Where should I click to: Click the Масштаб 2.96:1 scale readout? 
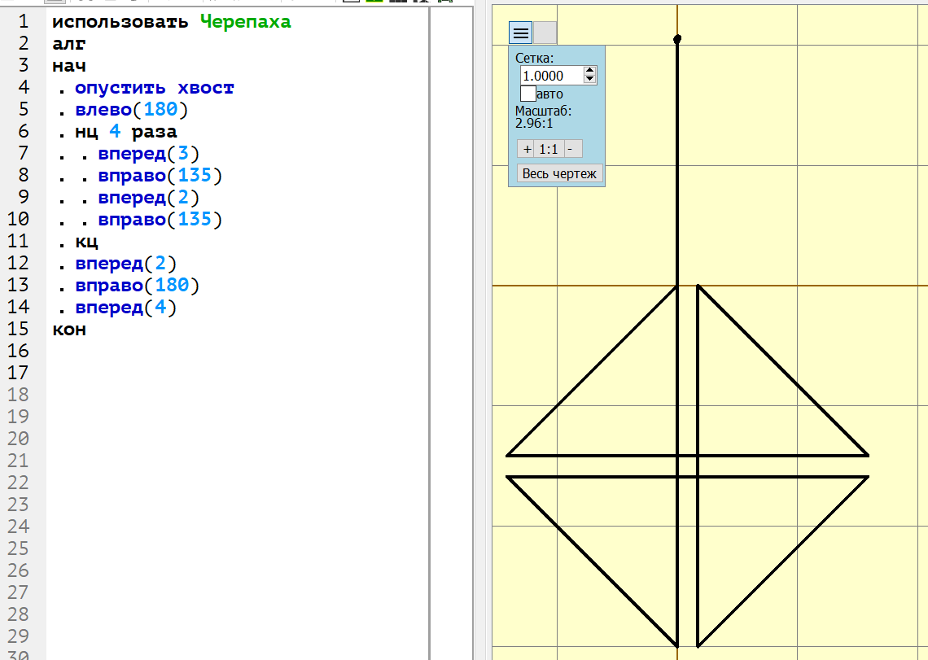click(x=543, y=117)
